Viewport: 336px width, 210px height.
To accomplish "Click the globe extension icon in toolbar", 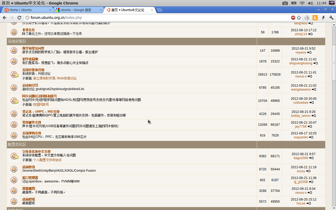I will 307,18.
